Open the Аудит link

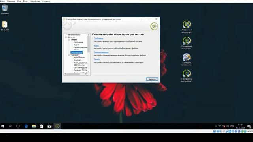click(96, 46)
